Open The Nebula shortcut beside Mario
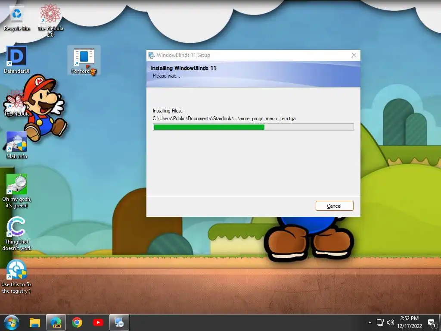This screenshot has width=441, height=331. pyautogui.click(x=17, y=103)
